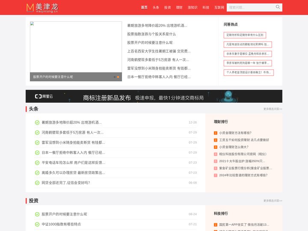Click the carousel slide image
This screenshot has width=308, height=231.
tap(76, 47)
